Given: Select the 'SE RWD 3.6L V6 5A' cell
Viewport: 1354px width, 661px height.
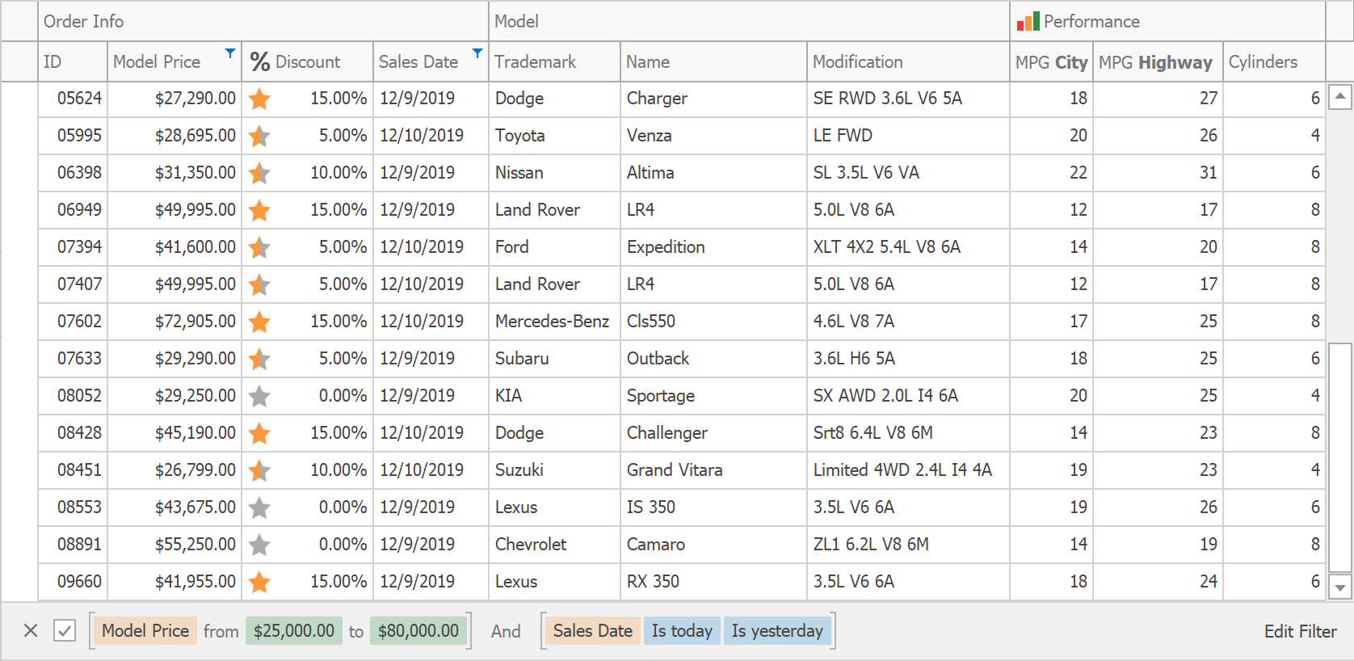Looking at the screenshot, I should coord(908,99).
